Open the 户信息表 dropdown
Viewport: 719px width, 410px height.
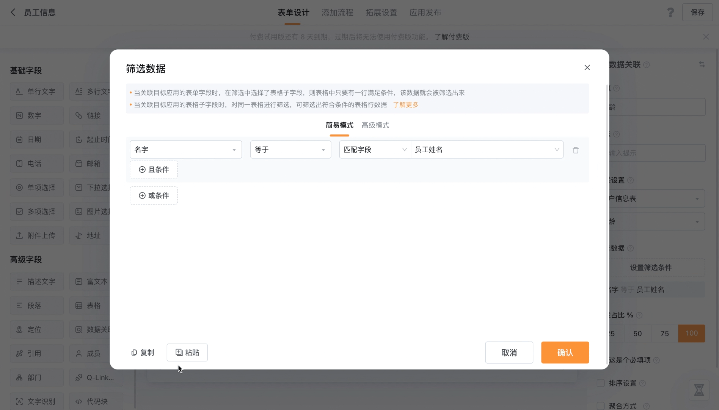pos(657,199)
